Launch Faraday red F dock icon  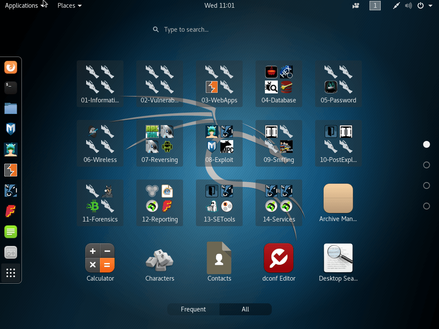click(11, 211)
